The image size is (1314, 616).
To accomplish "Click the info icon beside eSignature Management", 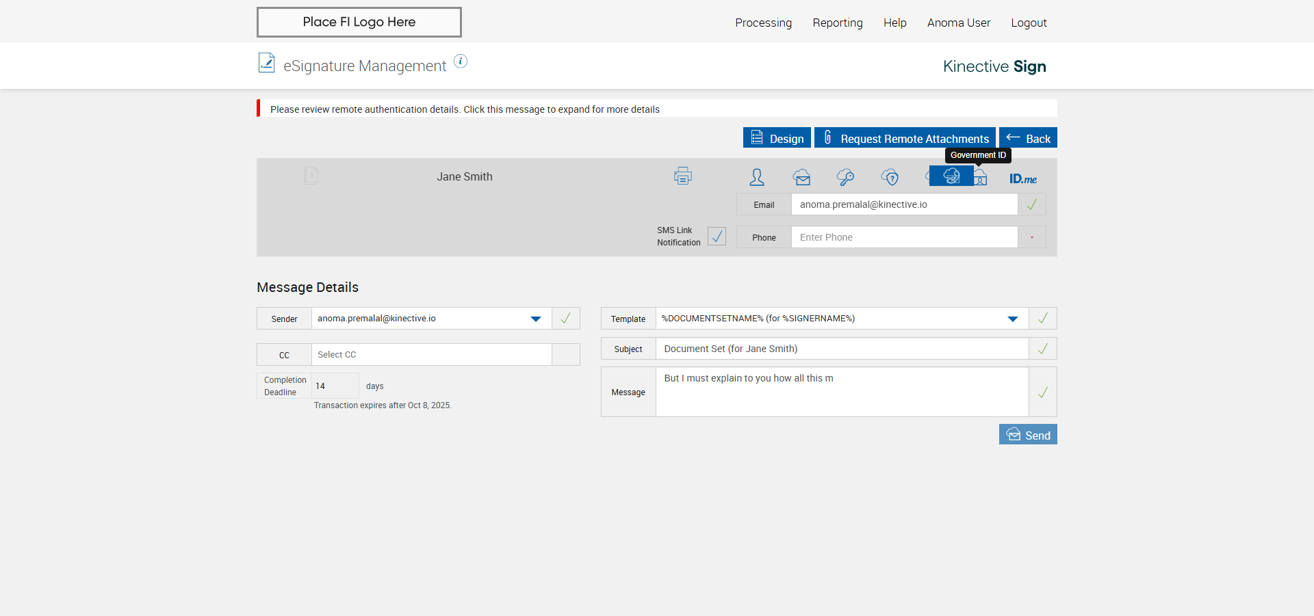I will pos(461,62).
